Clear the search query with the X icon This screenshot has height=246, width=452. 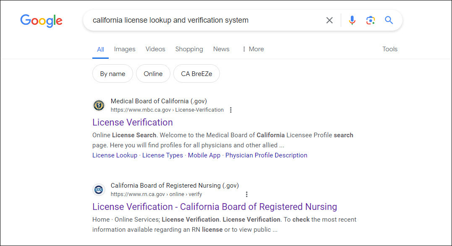(x=329, y=20)
